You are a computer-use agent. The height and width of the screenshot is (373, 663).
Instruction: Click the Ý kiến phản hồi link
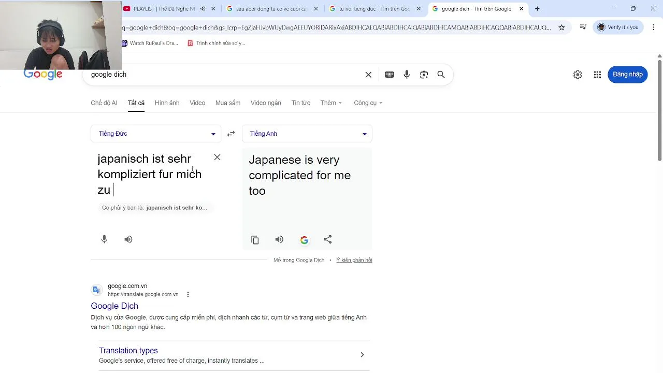coord(354,260)
